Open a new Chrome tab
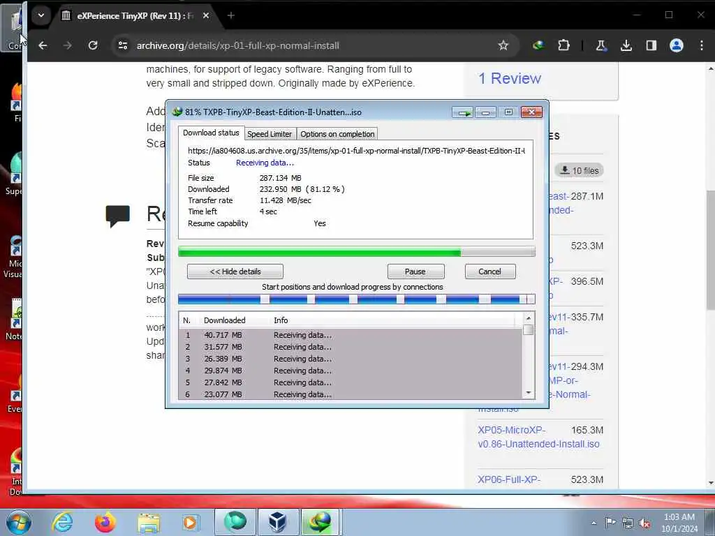Screen dimensions: 715x536 [230, 15]
